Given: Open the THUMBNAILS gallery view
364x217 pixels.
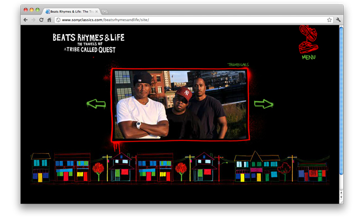Looking at the screenshot, I should (x=238, y=65).
